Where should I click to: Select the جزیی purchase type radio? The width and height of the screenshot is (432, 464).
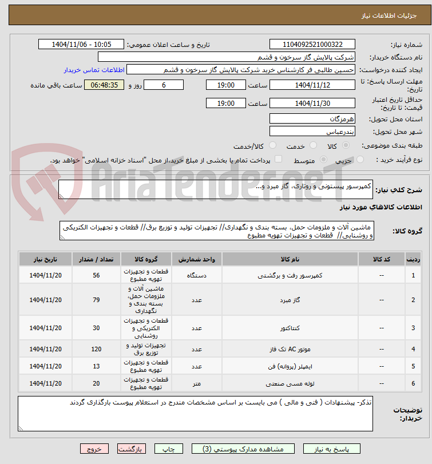pos(360,160)
